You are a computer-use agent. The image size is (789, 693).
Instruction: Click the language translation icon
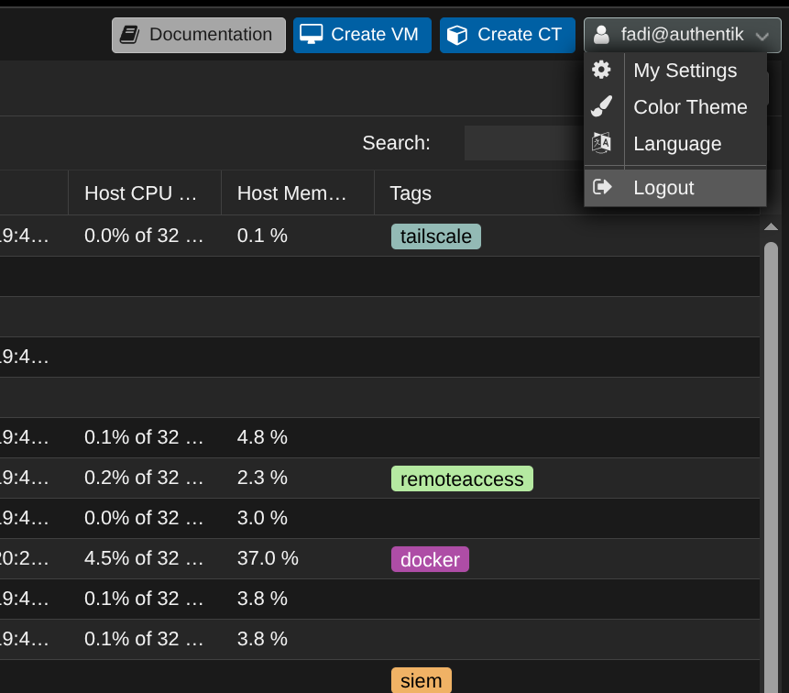coord(602,144)
